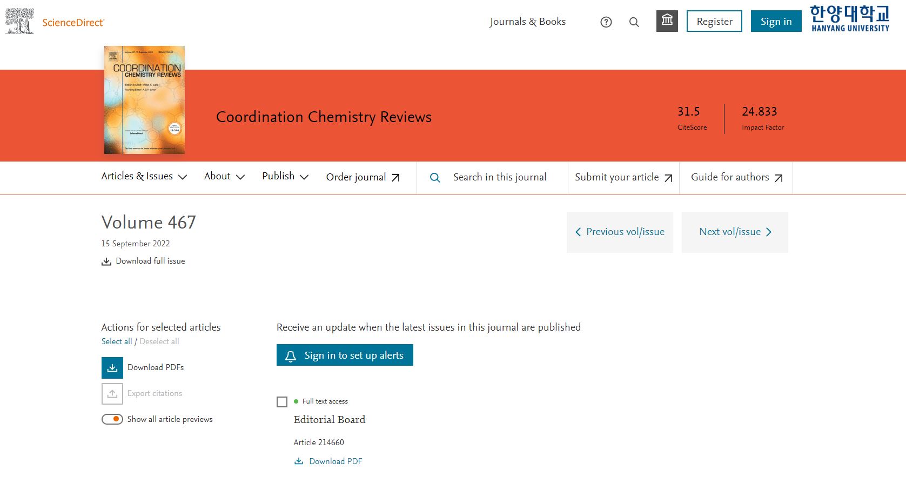
Task: Check the Editorial Board article checkbox
Action: [282, 402]
